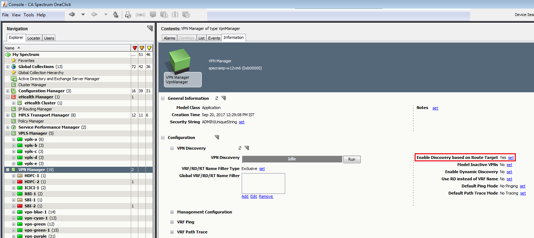The height and width of the screenshot is (238, 534).
Task: Click set link for Model Inactive VPNs
Action: tap(509, 165)
